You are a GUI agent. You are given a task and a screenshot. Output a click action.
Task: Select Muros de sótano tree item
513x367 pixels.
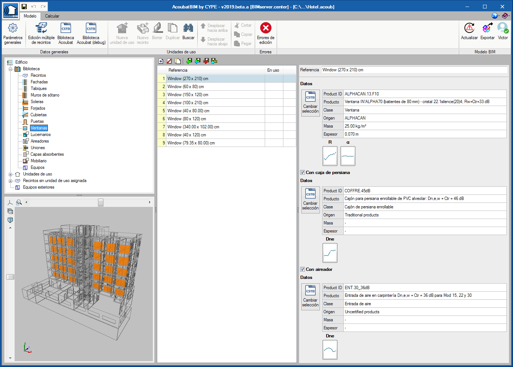(x=45, y=95)
